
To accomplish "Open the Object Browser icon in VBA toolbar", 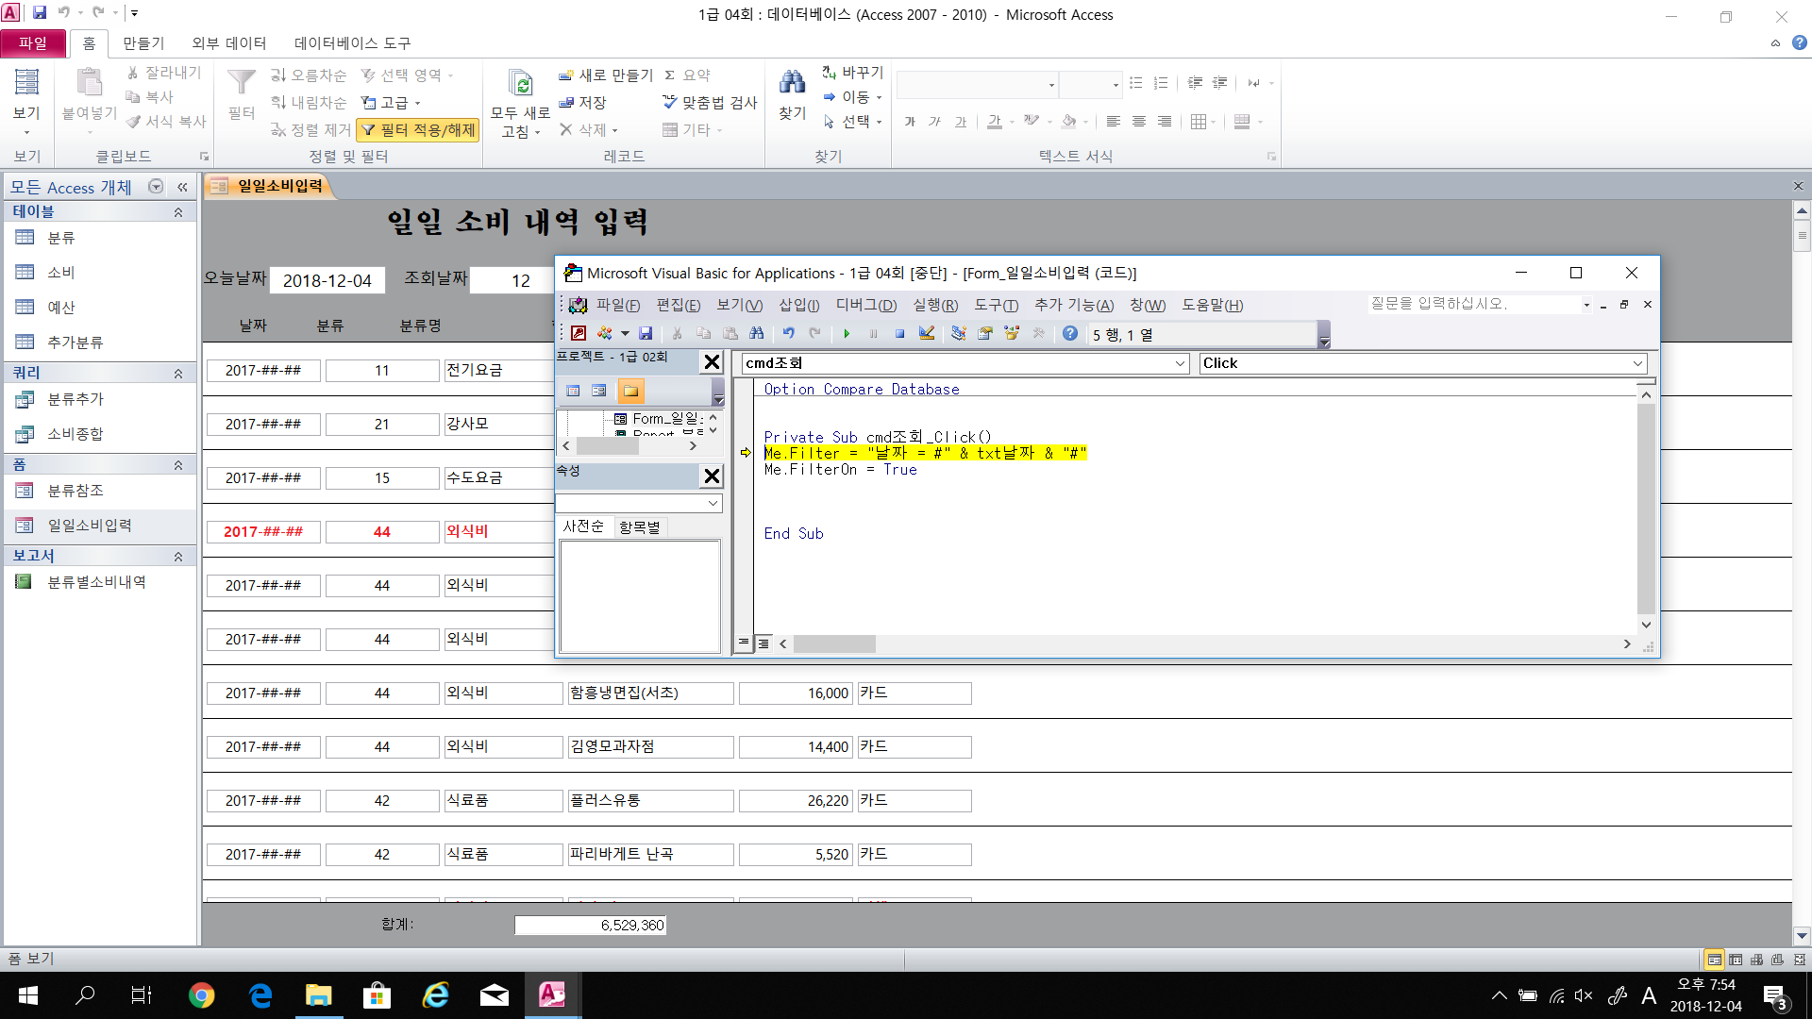I will tap(1012, 334).
